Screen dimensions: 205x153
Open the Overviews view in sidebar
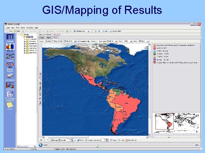[x=10, y=86]
